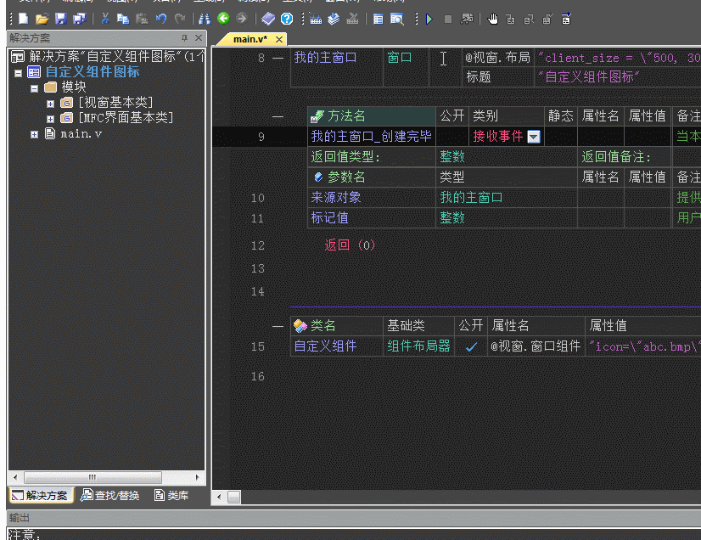701x540 pixels.
Task: Collapse the 方法名 method table block
Action: point(278,117)
